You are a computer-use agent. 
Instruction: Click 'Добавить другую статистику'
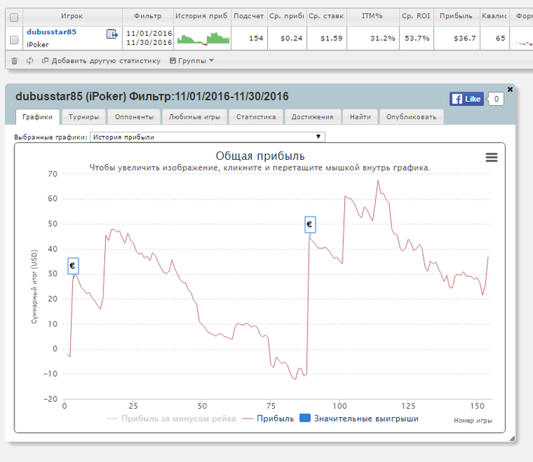[x=101, y=61]
